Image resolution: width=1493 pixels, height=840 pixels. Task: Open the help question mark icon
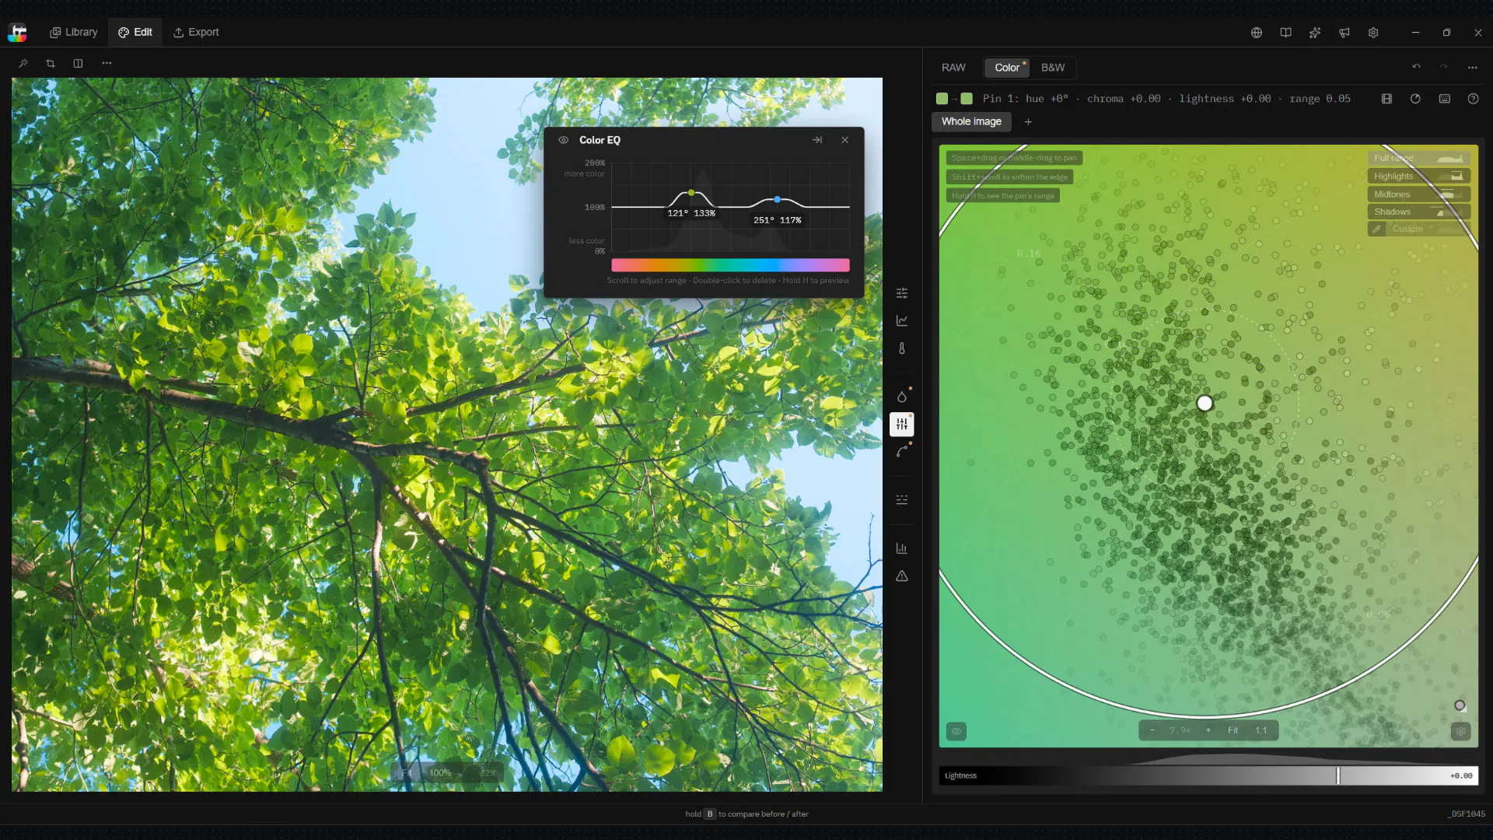tap(1474, 99)
